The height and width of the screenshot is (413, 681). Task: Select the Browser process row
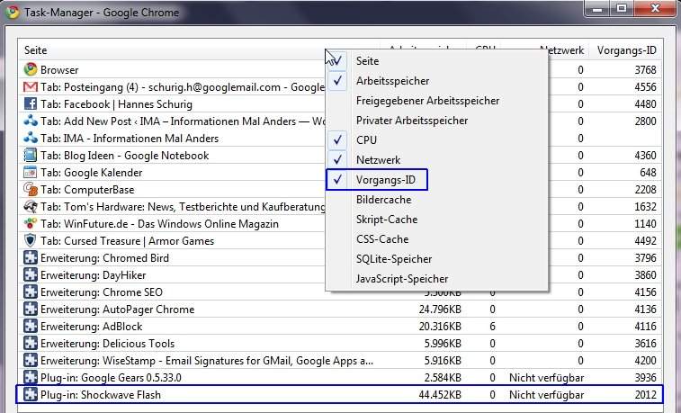click(340, 69)
